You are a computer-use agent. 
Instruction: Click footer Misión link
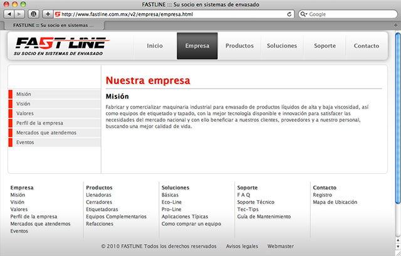[18, 195]
